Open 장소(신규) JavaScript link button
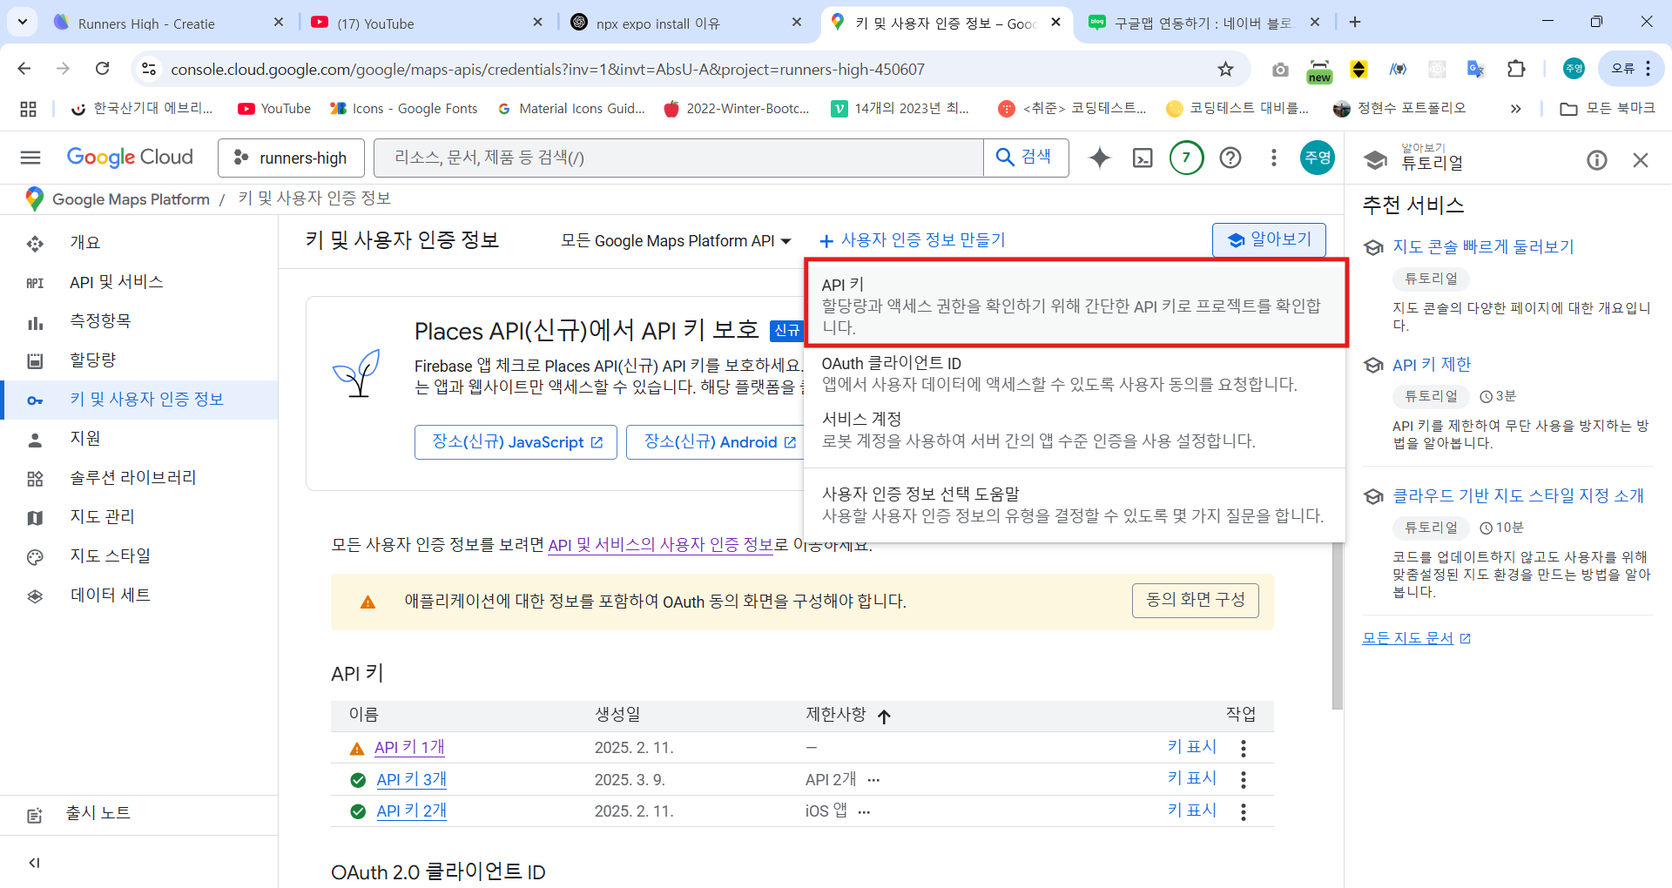The image size is (1672, 888). coord(516,442)
